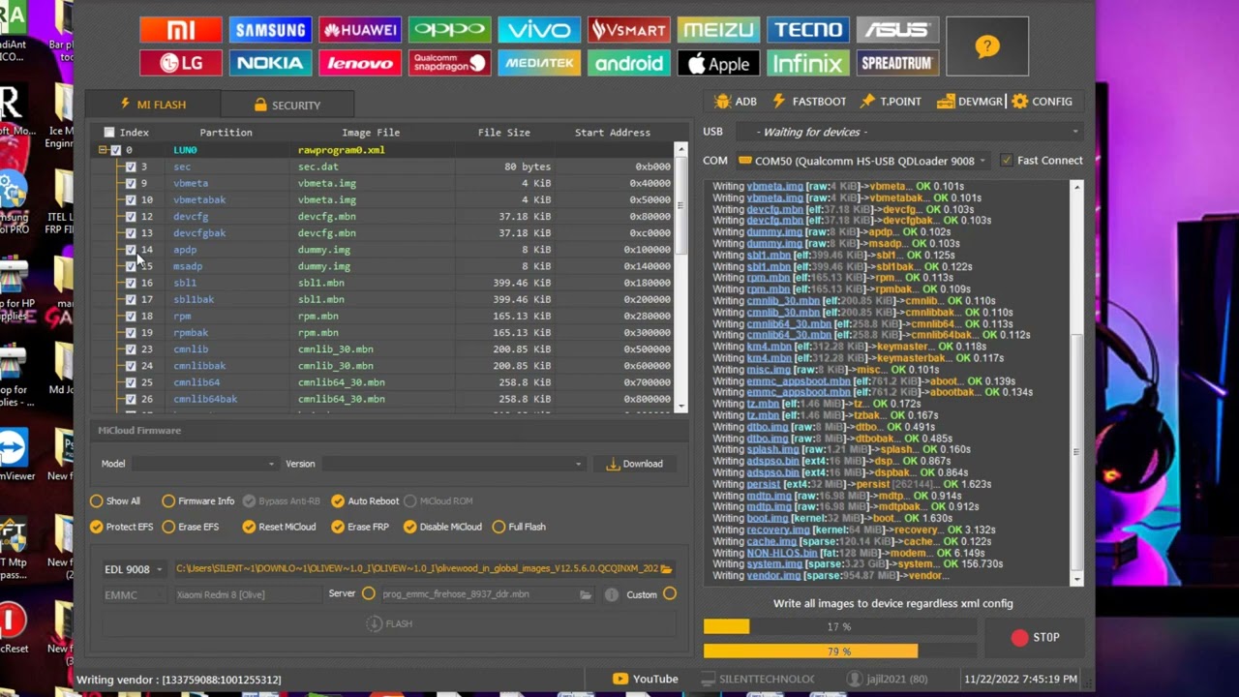Browse for firehose loader file folder icon
1239x697 pixels.
tap(586, 594)
